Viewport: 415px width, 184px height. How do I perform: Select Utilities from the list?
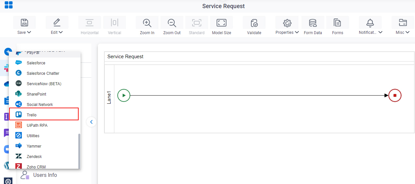44,136
